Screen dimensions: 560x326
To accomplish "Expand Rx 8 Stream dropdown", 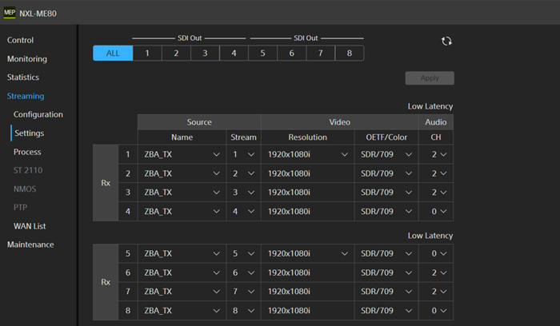I will pyautogui.click(x=243, y=311).
